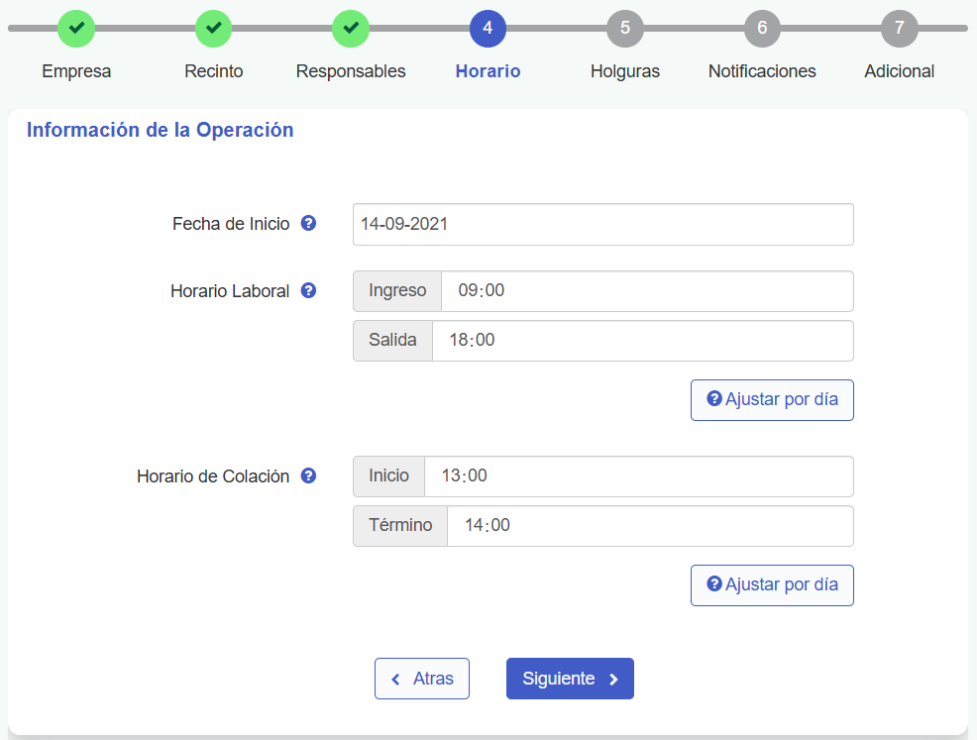Click the help icon beside Fecha de Inicio
Image resolution: width=977 pixels, height=740 pixels.
pyautogui.click(x=308, y=224)
